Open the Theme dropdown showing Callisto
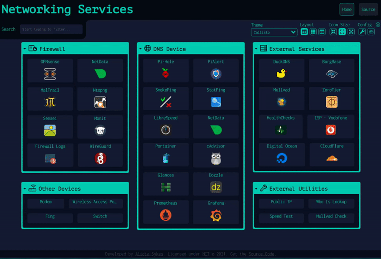381x259 pixels. click(x=274, y=32)
